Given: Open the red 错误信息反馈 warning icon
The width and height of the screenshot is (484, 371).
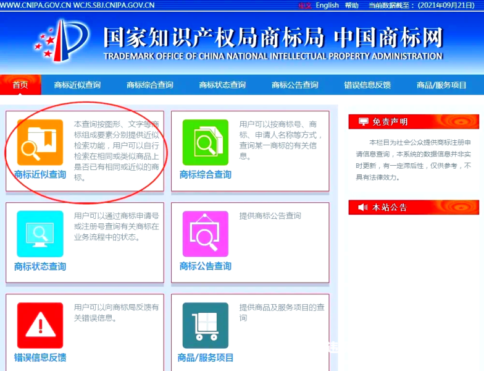Looking at the screenshot, I should (40, 325).
